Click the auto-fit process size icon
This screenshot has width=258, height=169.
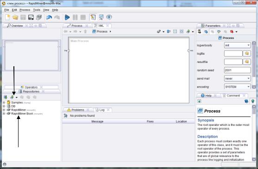tap(182, 31)
